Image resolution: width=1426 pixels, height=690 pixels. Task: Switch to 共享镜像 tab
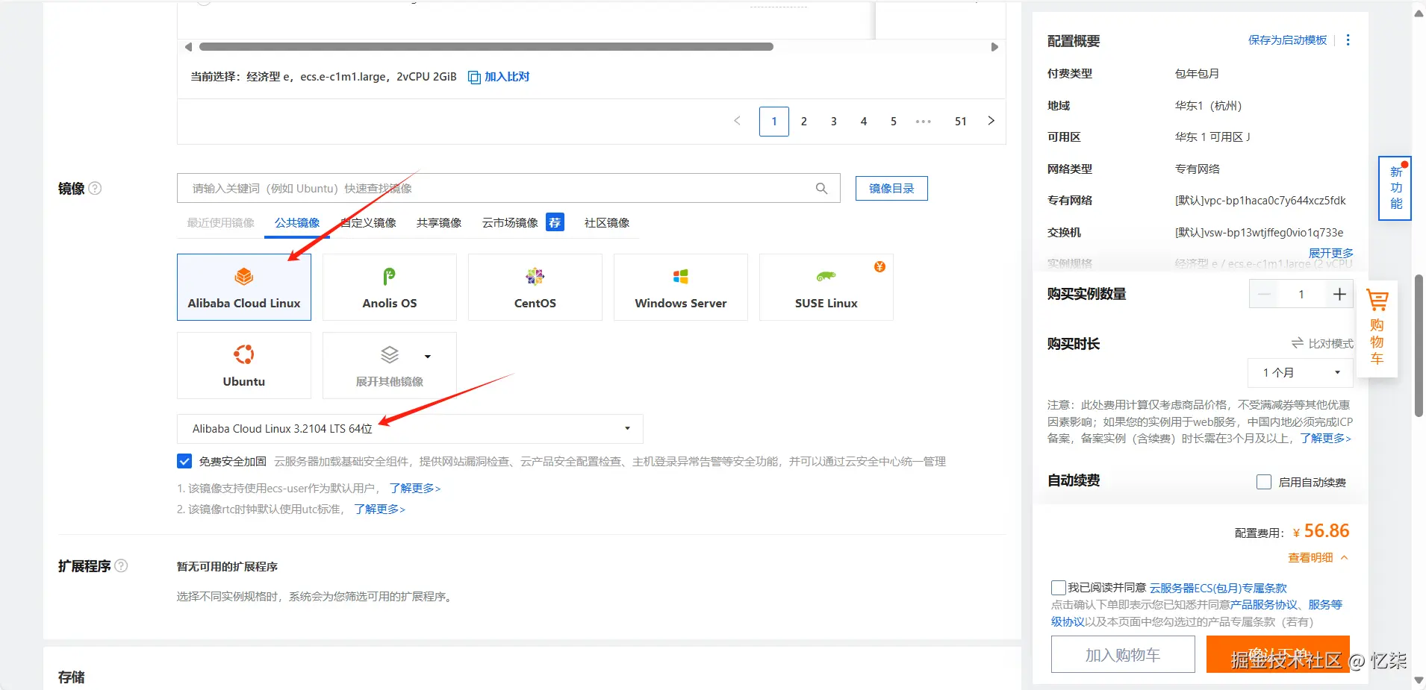coord(439,222)
